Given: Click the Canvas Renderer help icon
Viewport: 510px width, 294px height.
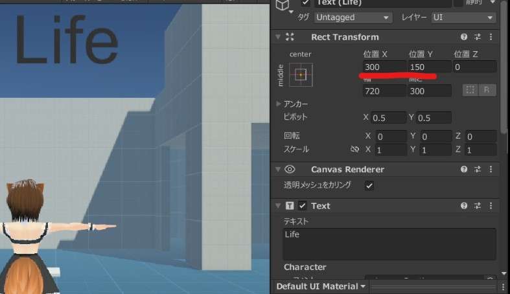Looking at the screenshot, I should (x=464, y=170).
